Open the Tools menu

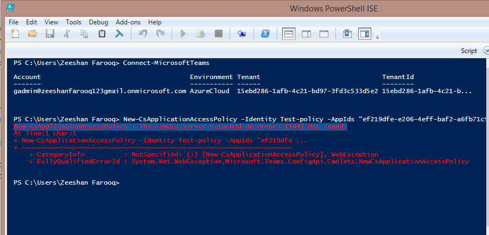pos(73,22)
